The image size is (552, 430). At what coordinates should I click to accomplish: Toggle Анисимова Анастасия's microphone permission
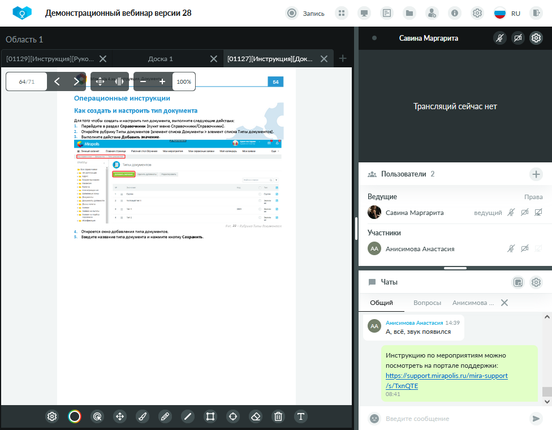[x=511, y=248]
